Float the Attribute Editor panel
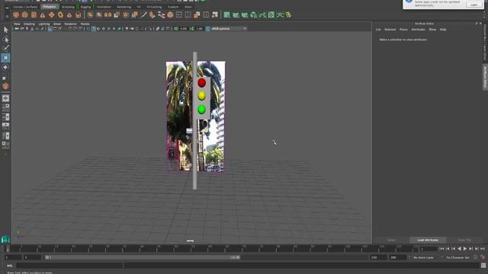The height and width of the screenshot is (274, 488). click(x=477, y=24)
